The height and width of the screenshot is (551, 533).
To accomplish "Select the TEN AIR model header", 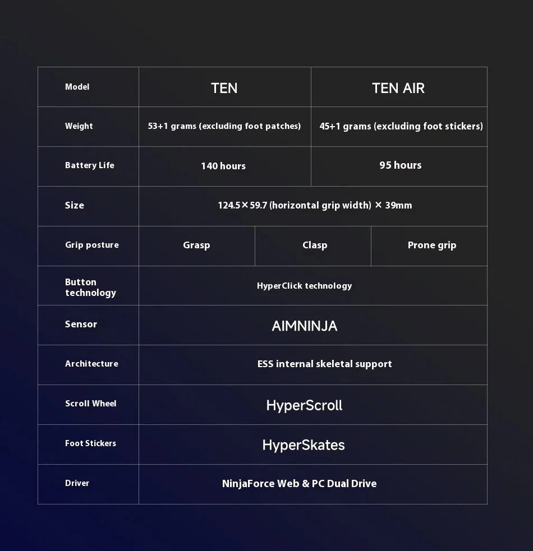I will click(398, 88).
